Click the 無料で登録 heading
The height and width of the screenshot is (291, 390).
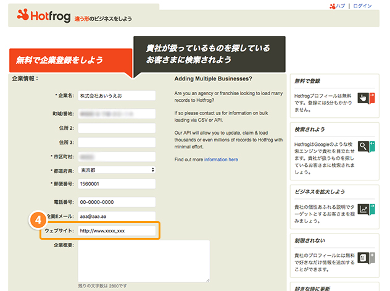click(307, 81)
